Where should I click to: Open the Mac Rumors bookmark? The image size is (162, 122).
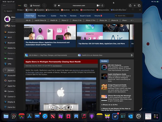[39, 10]
